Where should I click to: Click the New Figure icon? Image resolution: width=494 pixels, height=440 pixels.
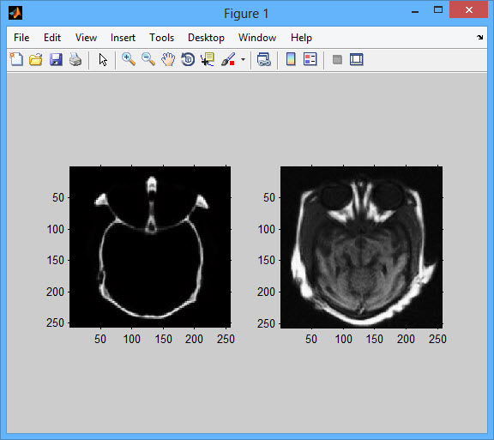[16, 59]
